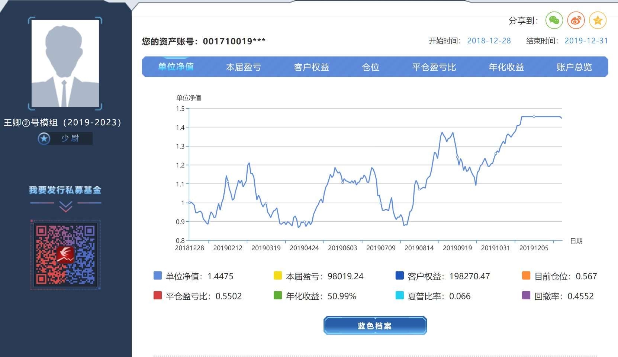Click the 单位净值: 1.4475 value text

(200, 276)
